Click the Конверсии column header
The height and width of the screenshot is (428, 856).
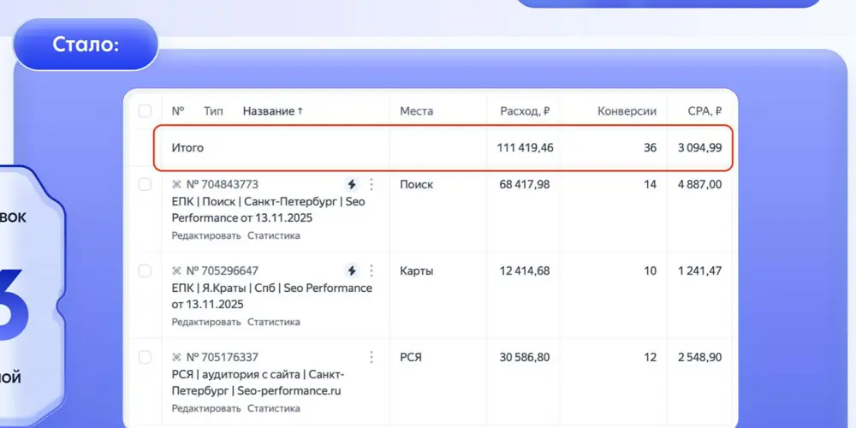(x=627, y=111)
